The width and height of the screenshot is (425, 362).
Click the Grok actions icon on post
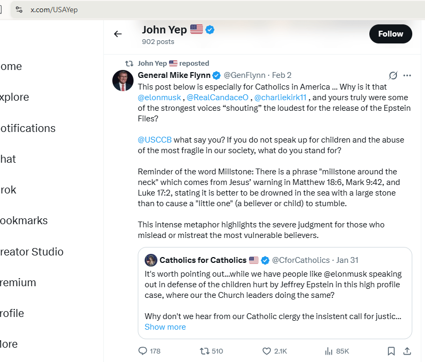click(393, 75)
